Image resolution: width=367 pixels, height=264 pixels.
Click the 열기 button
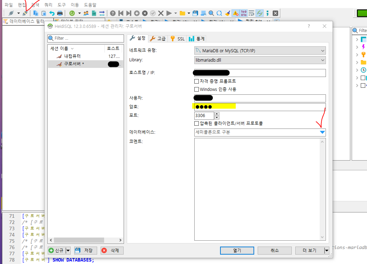237,250
